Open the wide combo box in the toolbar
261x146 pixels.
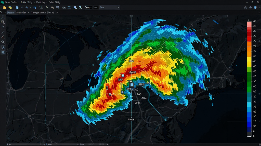(x=110, y=7)
